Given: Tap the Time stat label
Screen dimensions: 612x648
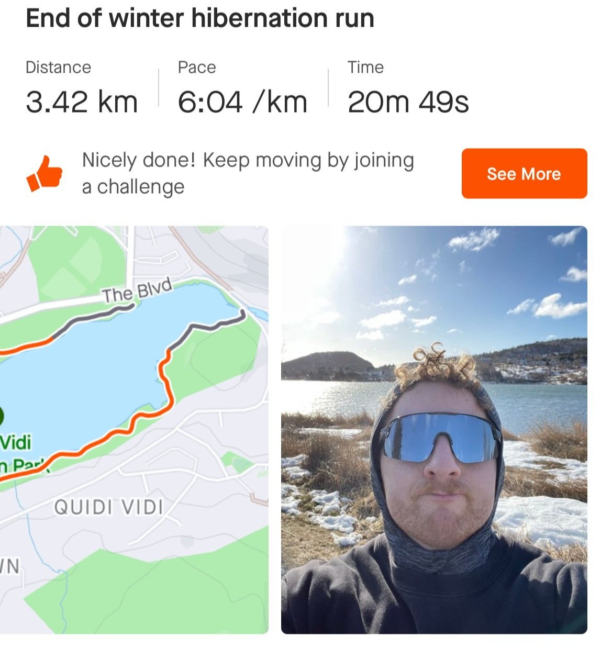Looking at the screenshot, I should click(365, 68).
